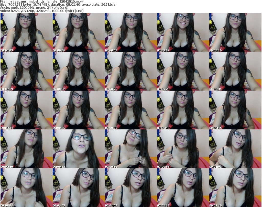Pick the thumbnail timestamped 00:00:28

pos(183,71)
